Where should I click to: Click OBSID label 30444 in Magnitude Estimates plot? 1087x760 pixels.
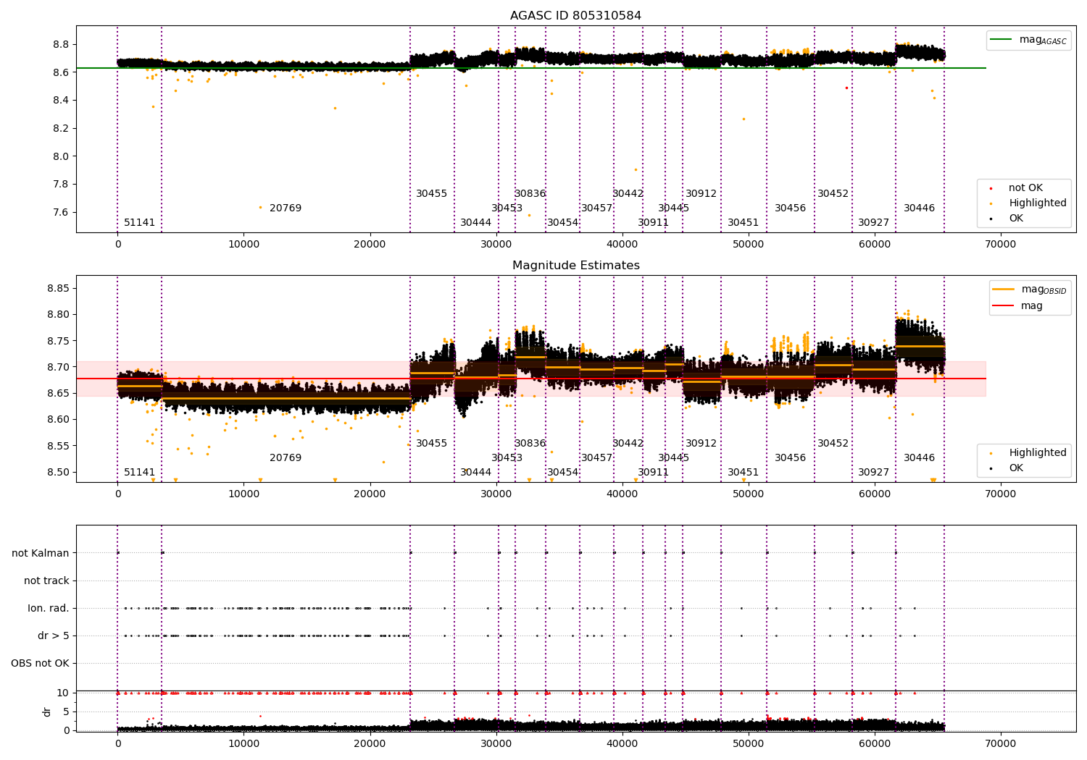476,473
